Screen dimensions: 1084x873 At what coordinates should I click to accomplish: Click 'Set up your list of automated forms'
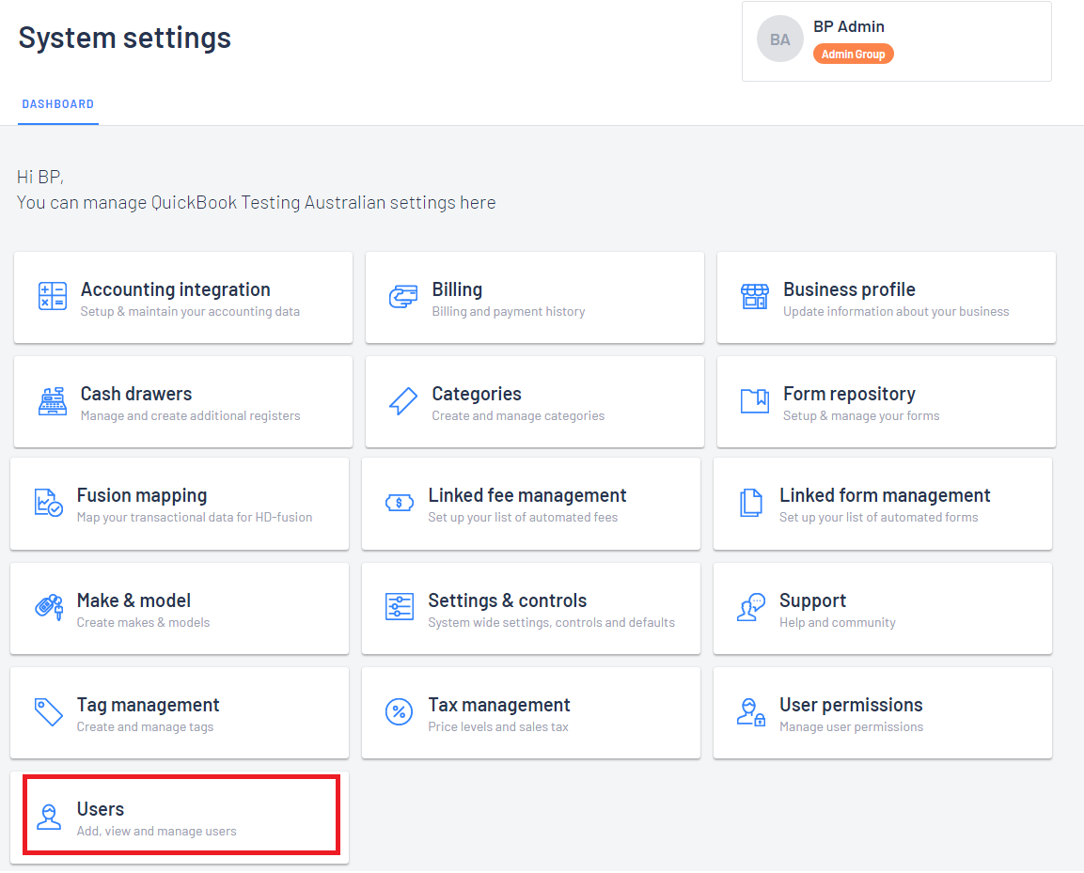coord(879,518)
